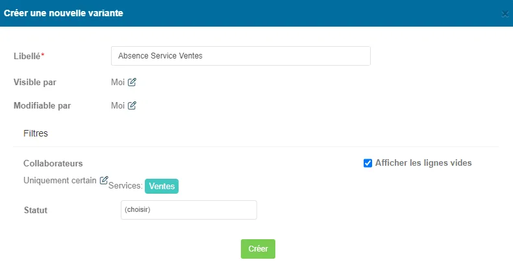
Task: Edit the Uniquement certain collaborateurs filter
Action: point(104,180)
